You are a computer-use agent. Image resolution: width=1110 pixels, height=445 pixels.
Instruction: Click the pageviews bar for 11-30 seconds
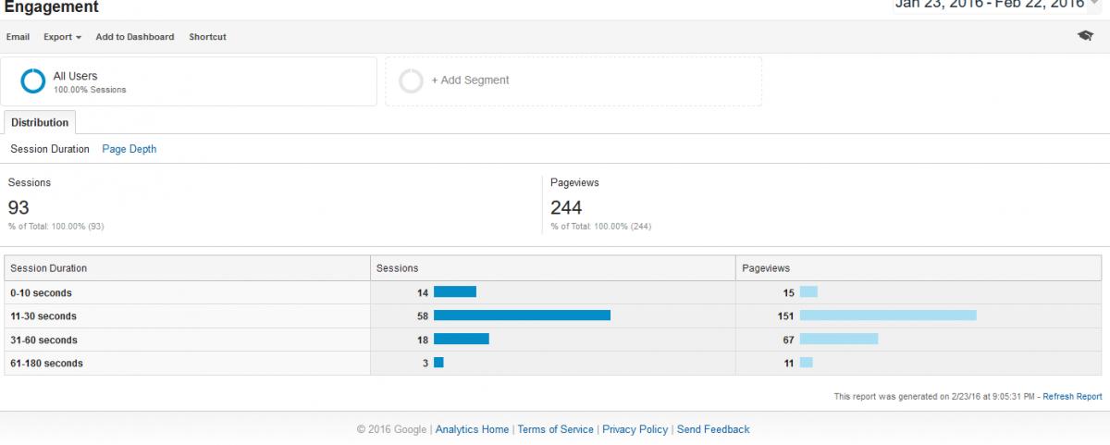888,315
